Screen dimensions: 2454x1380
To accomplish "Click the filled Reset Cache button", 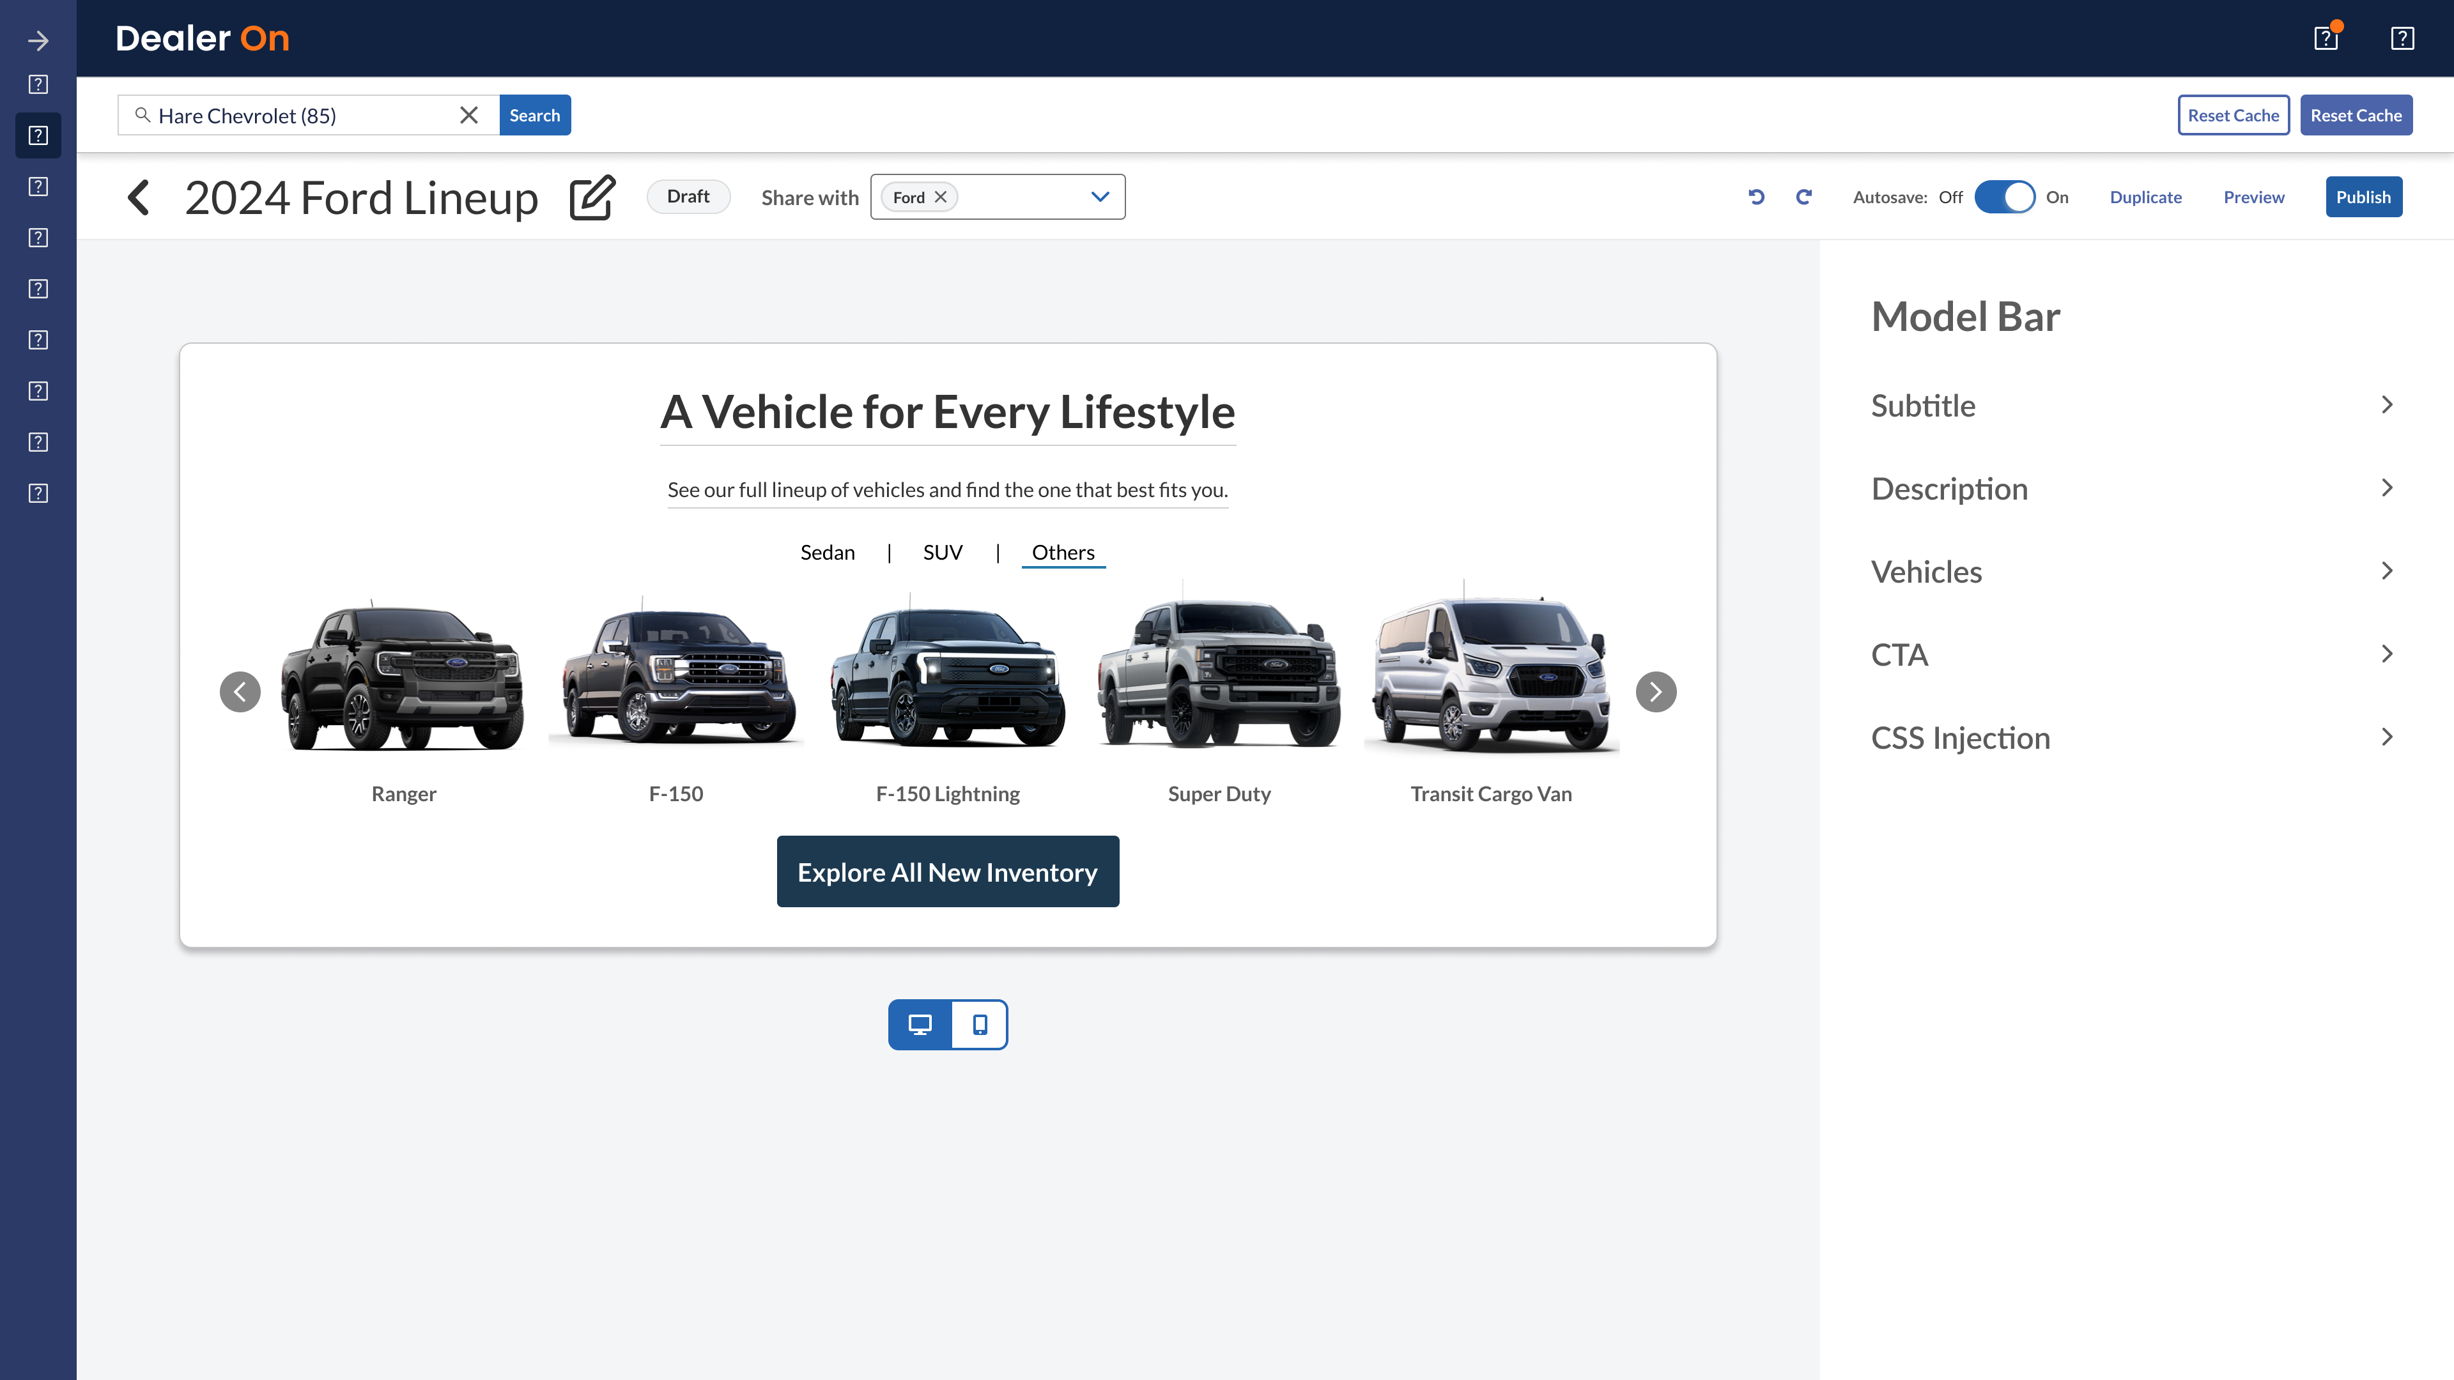I will click(x=2357, y=115).
